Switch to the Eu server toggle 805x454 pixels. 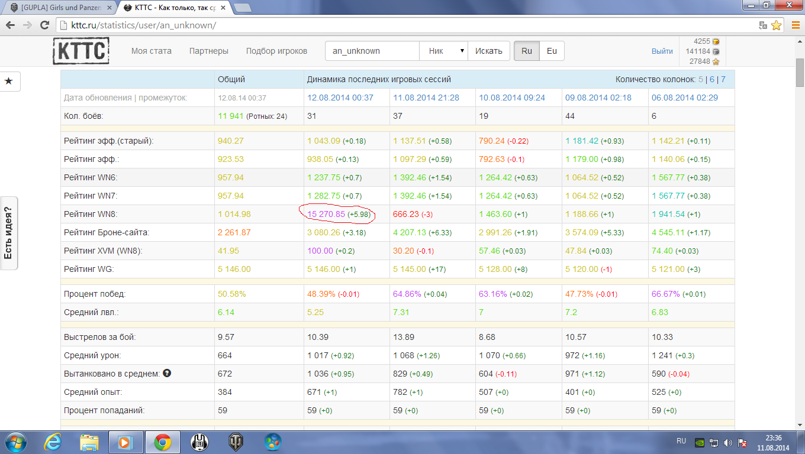[x=552, y=51]
